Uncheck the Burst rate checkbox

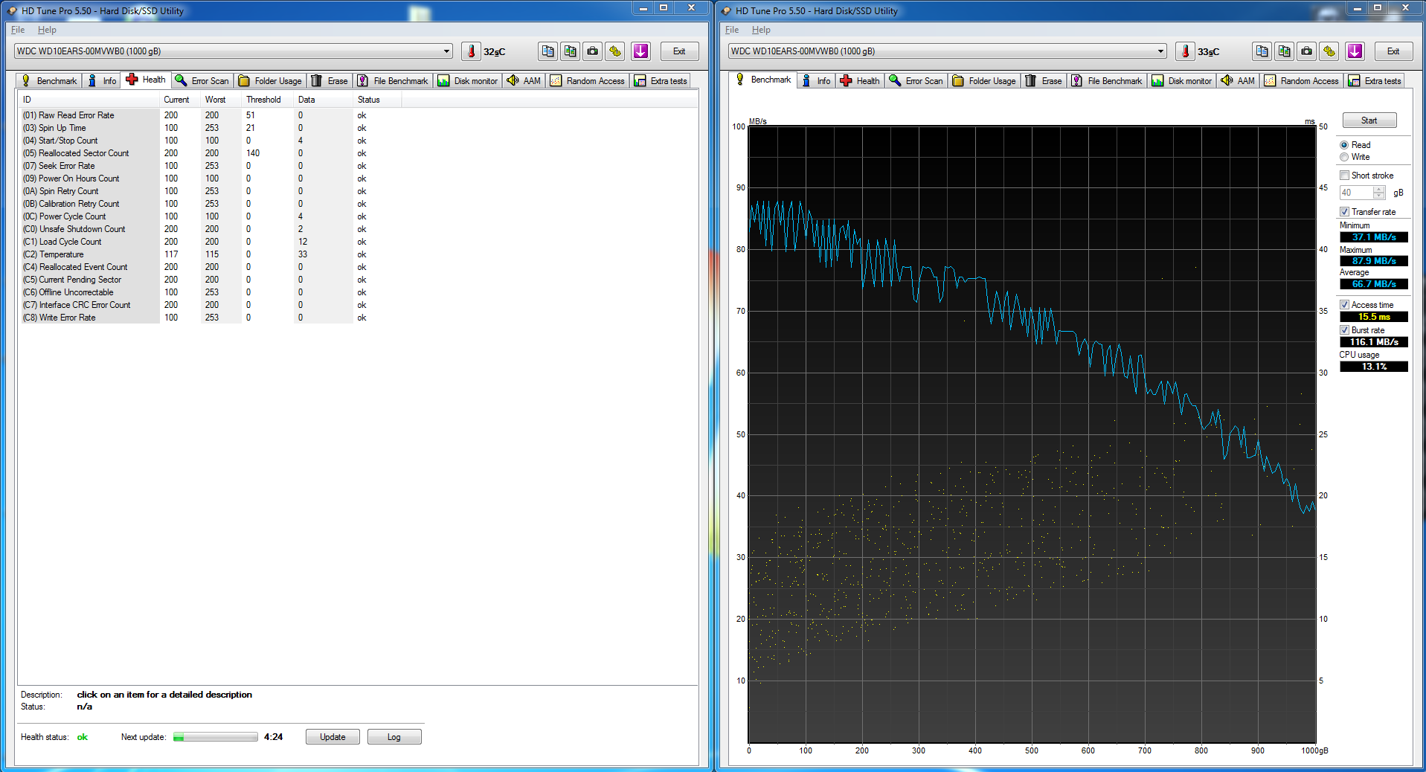click(1345, 330)
